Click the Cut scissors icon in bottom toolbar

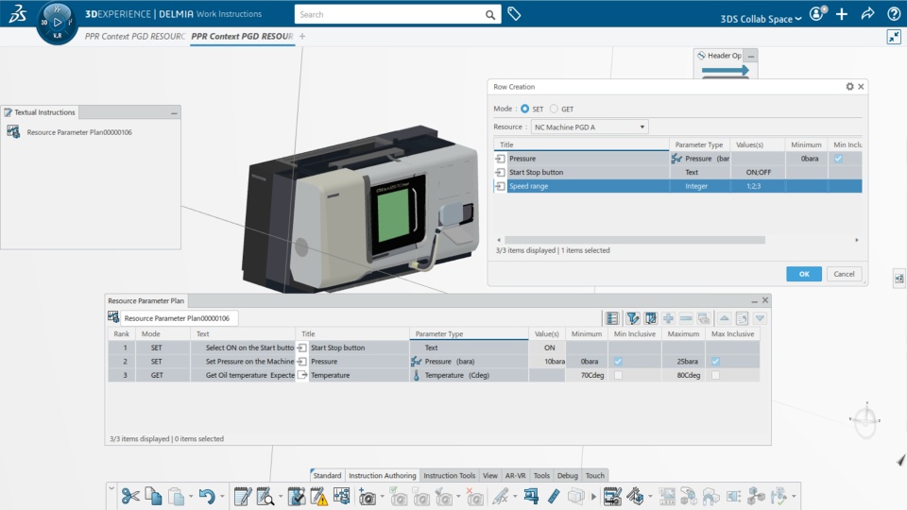tap(129, 496)
